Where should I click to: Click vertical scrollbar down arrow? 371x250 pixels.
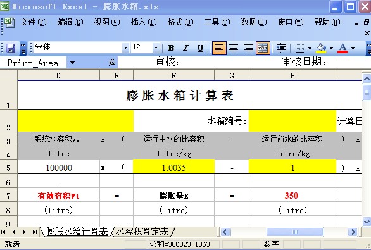tap(367, 222)
